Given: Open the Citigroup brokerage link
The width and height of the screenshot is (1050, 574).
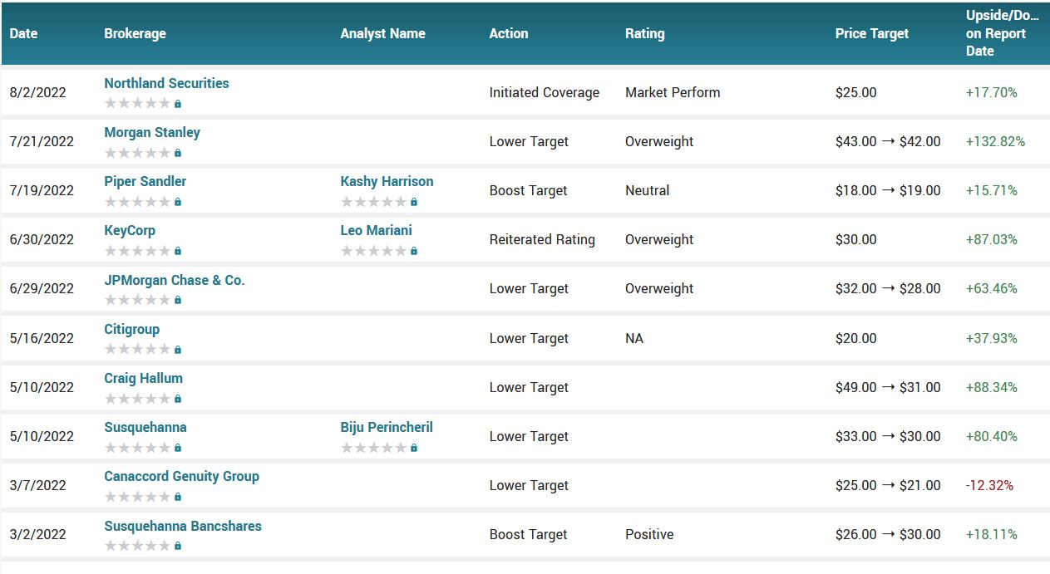Looking at the screenshot, I should [132, 329].
